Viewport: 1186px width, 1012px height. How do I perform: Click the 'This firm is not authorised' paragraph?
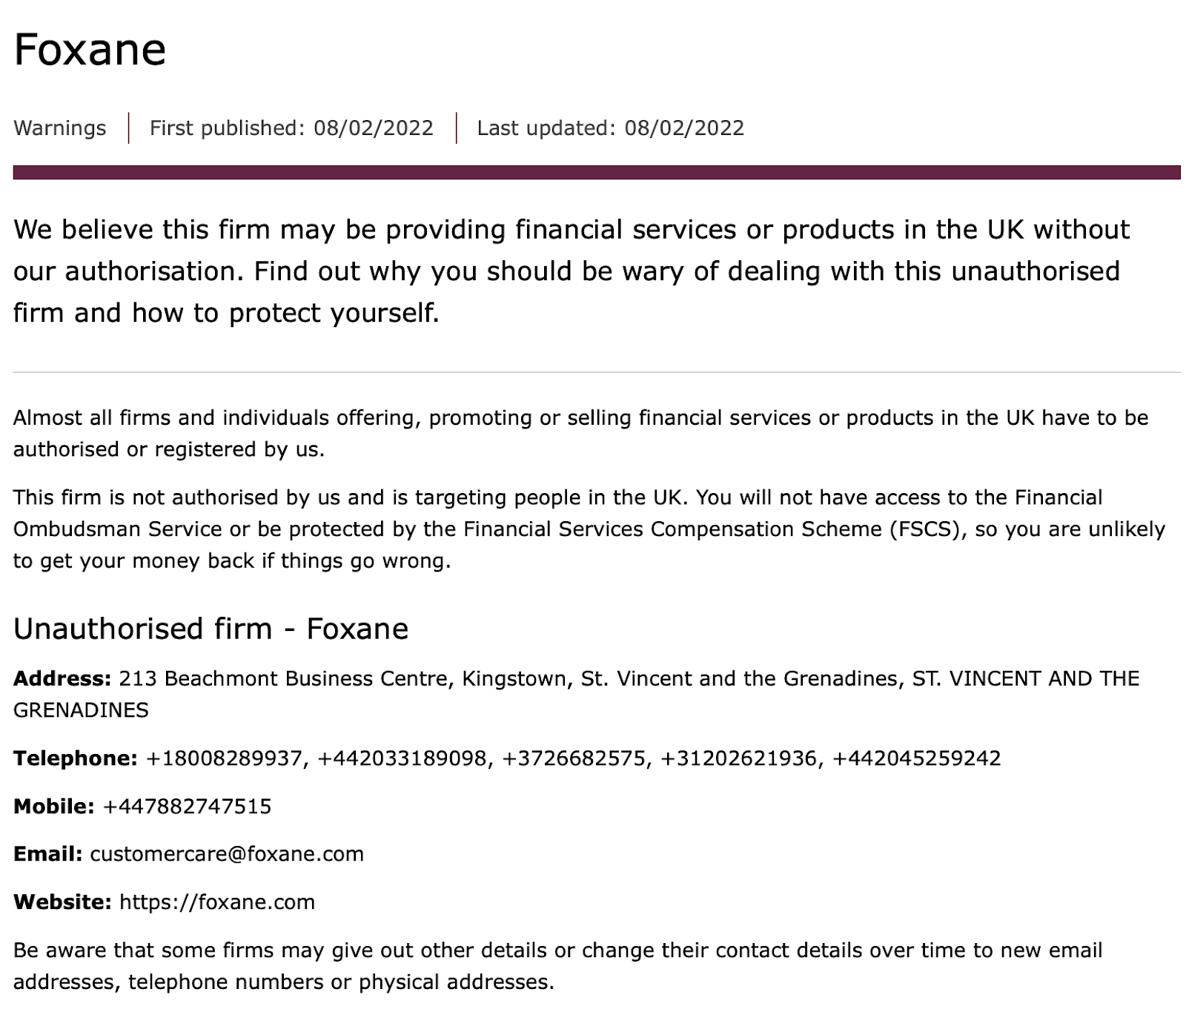(x=589, y=529)
